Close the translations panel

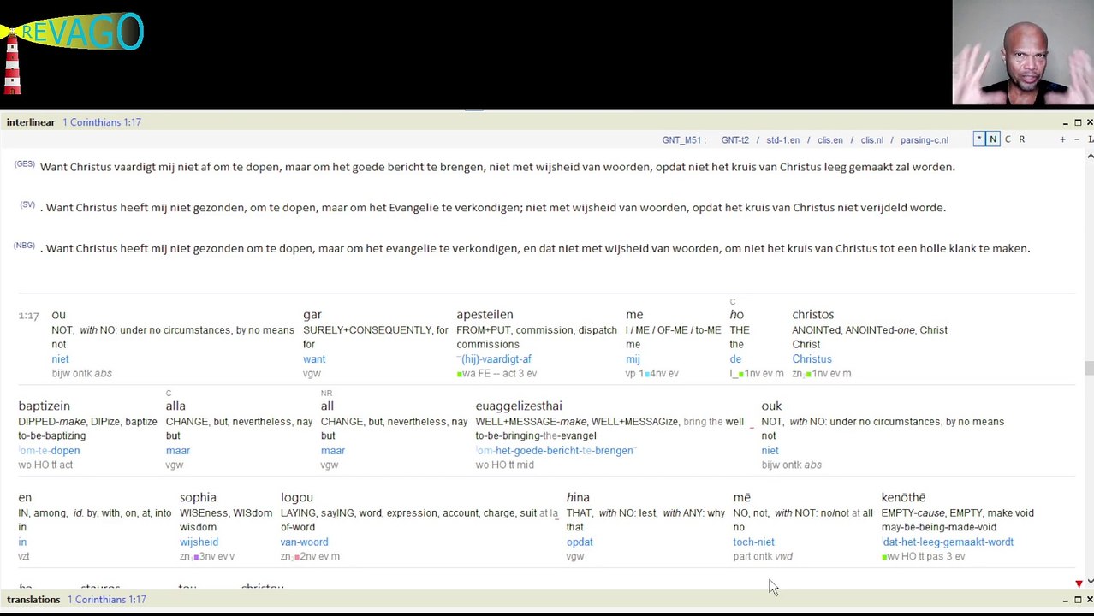tap(1089, 600)
